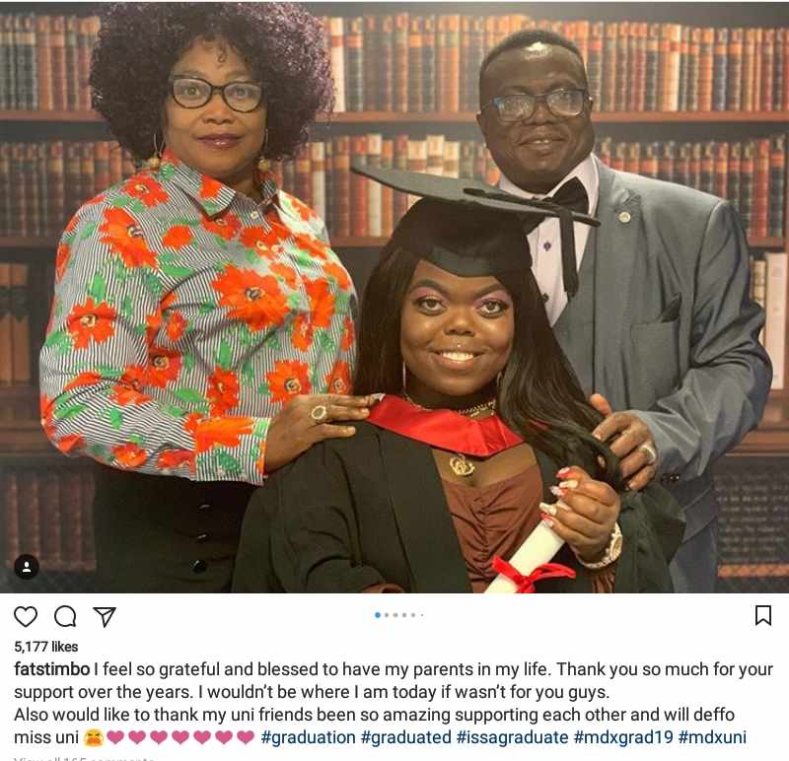The width and height of the screenshot is (789, 761).
Task: Open the #mdxgrad19 hashtag
Action: tap(623, 737)
